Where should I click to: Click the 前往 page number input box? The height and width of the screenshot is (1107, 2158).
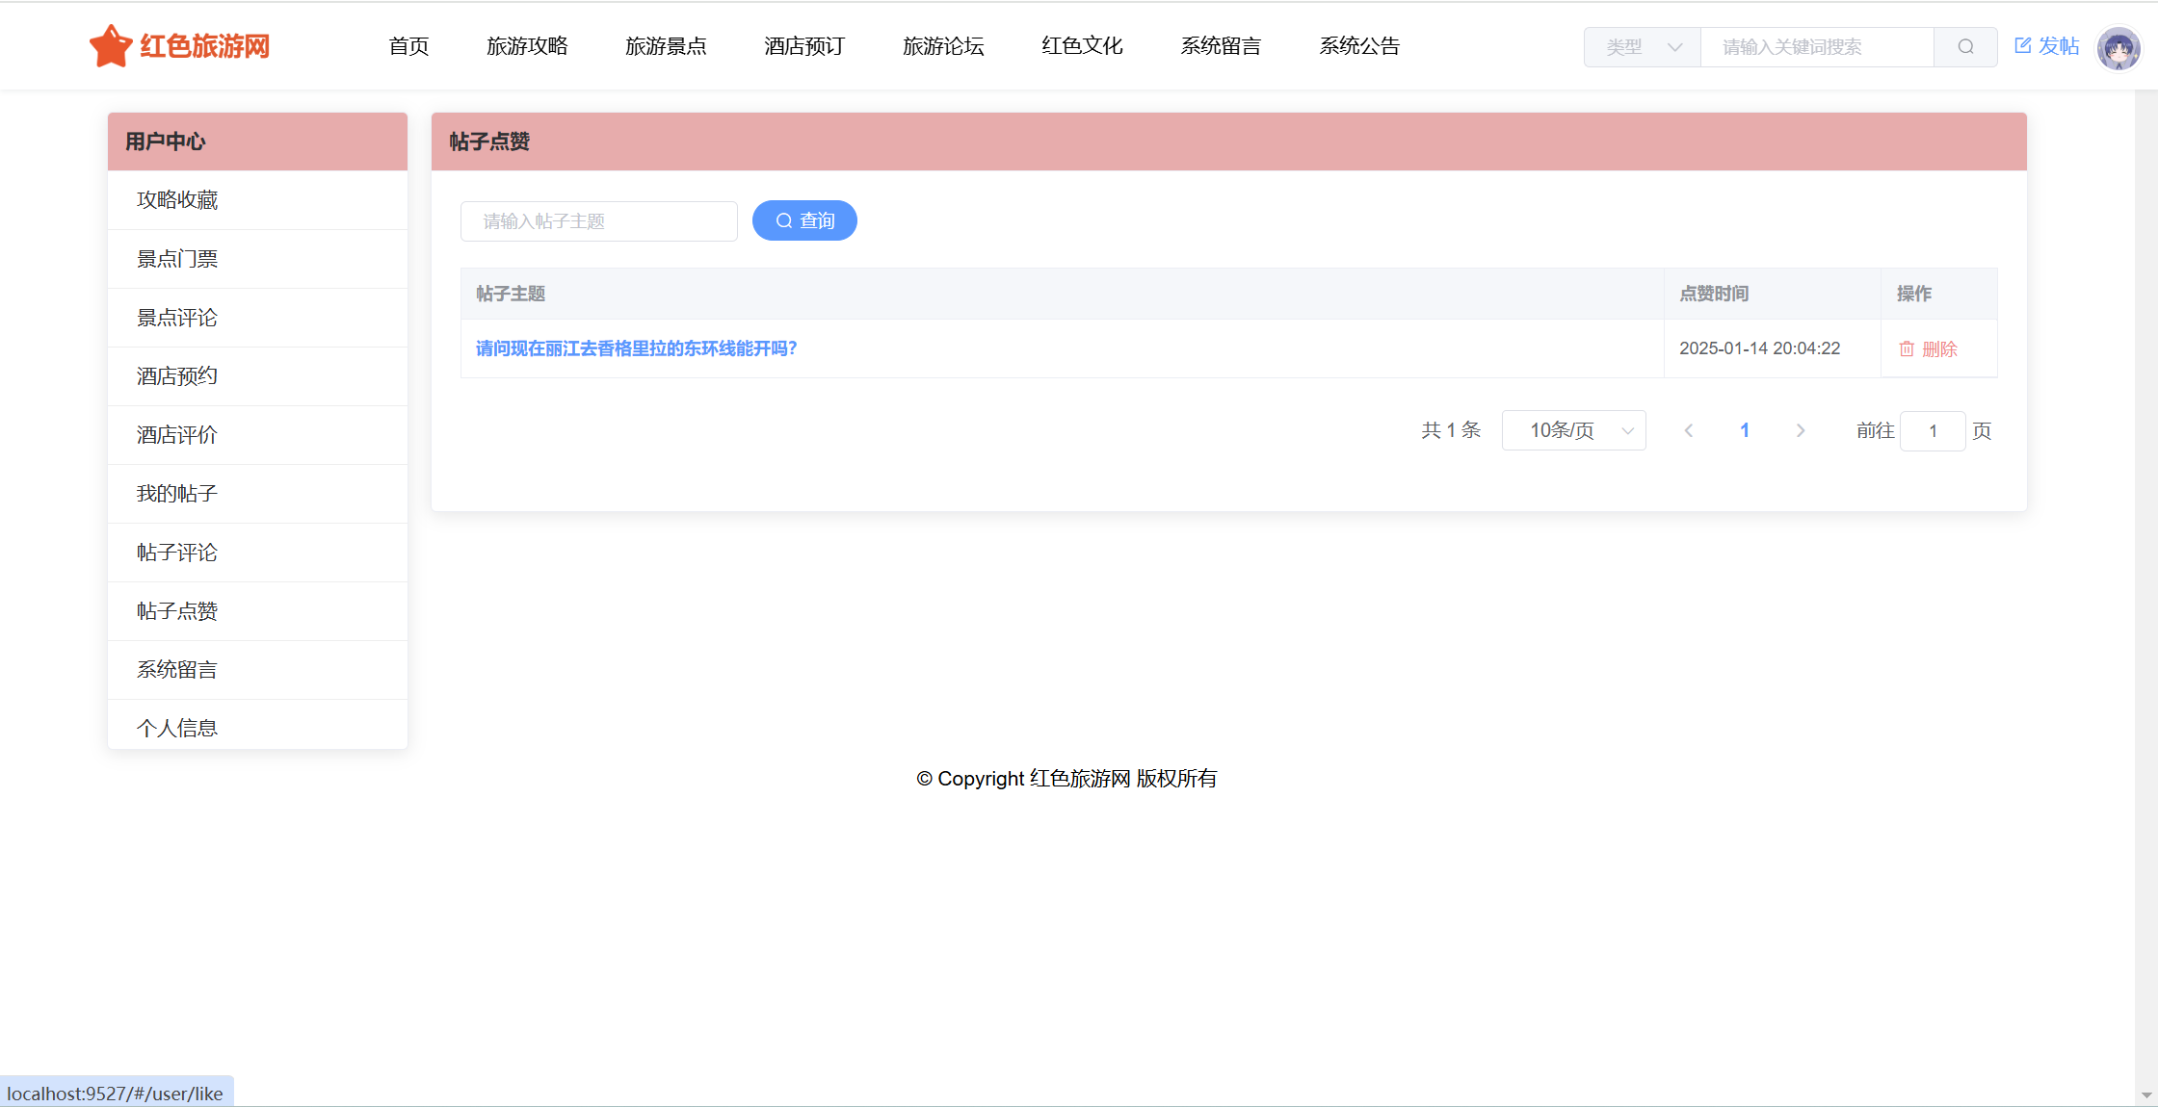click(1932, 430)
